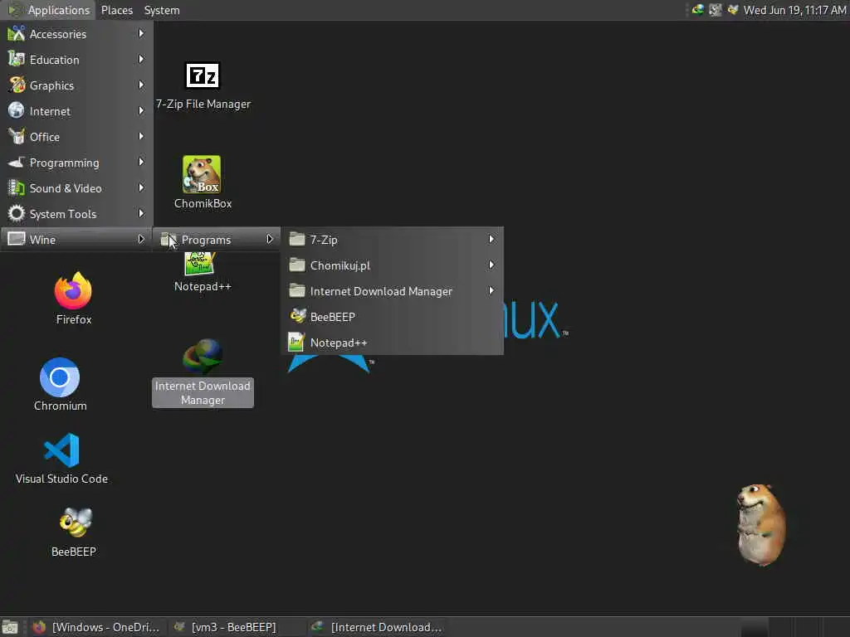Click the Notepad++ icon in Wine Programs menu

click(x=296, y=342)
